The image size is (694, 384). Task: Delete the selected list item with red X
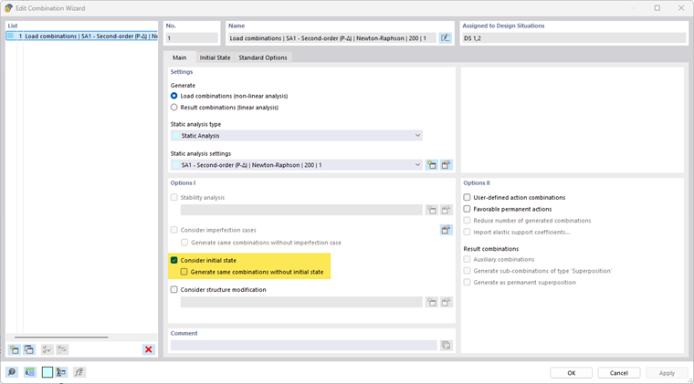point(149,349)
